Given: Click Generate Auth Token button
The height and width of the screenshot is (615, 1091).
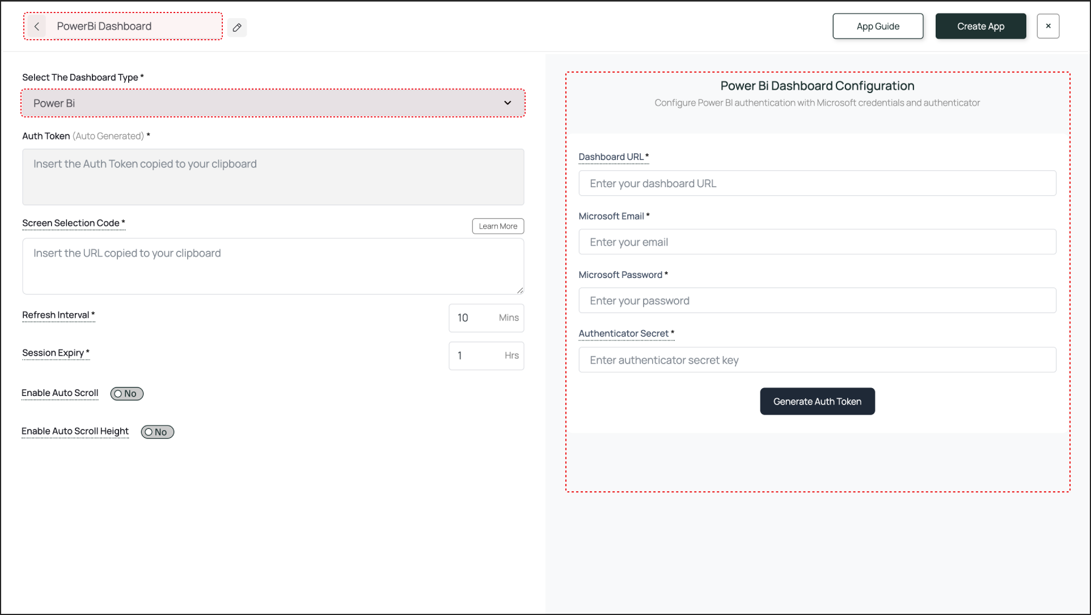Looking at the screenshot, I should pos(817,402).
